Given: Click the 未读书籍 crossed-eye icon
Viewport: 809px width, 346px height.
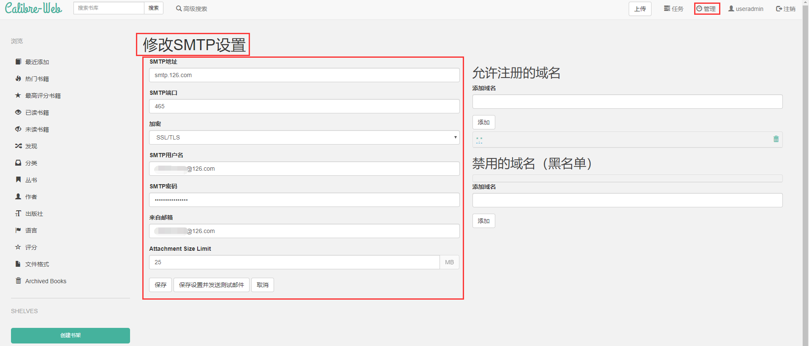Looking at the screenshot, I should [18, 129].
